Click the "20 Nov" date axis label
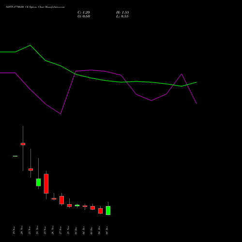The image size is (242, 242). coord(22,230)
